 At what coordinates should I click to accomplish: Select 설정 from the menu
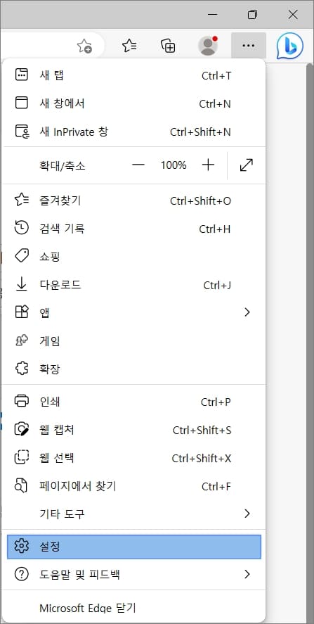tap(134, 547)
